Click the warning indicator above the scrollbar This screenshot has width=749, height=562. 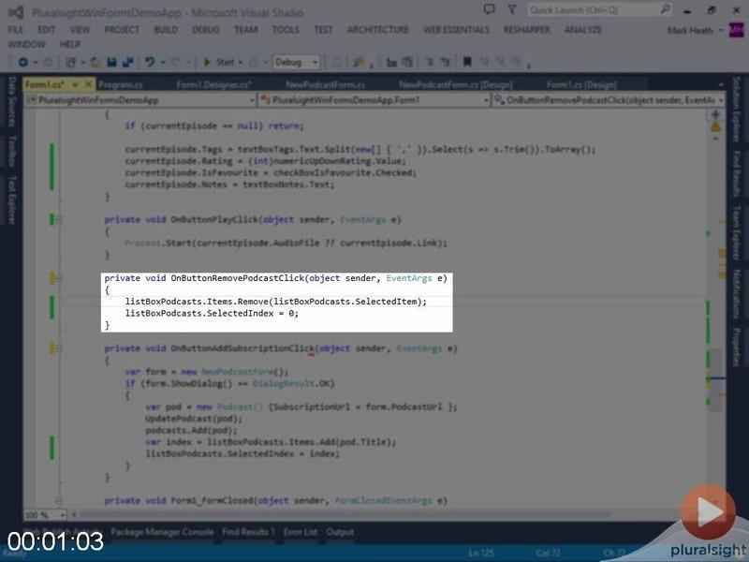point(715,127)
